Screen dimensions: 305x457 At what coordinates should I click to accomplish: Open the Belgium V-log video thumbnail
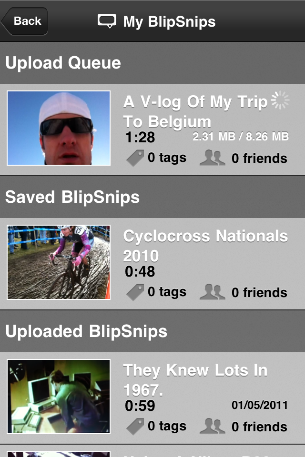59,128
